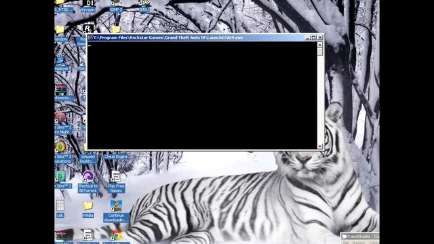This screenshot has height=244, width=434.
Task: Minimize the LaunchGTAIV.exe console window
Action: coord(307,38)
